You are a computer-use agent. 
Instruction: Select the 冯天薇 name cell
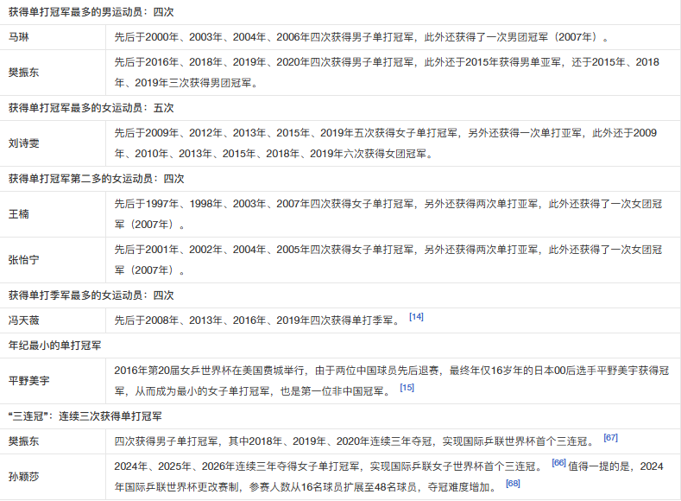point(53,320)
